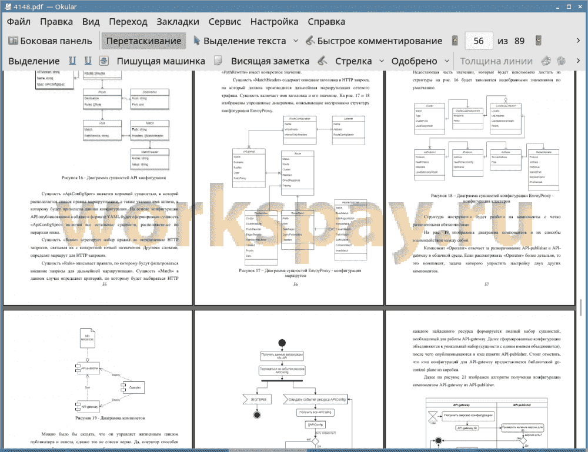
Task: Open the Справка menu
Action: 326,22
